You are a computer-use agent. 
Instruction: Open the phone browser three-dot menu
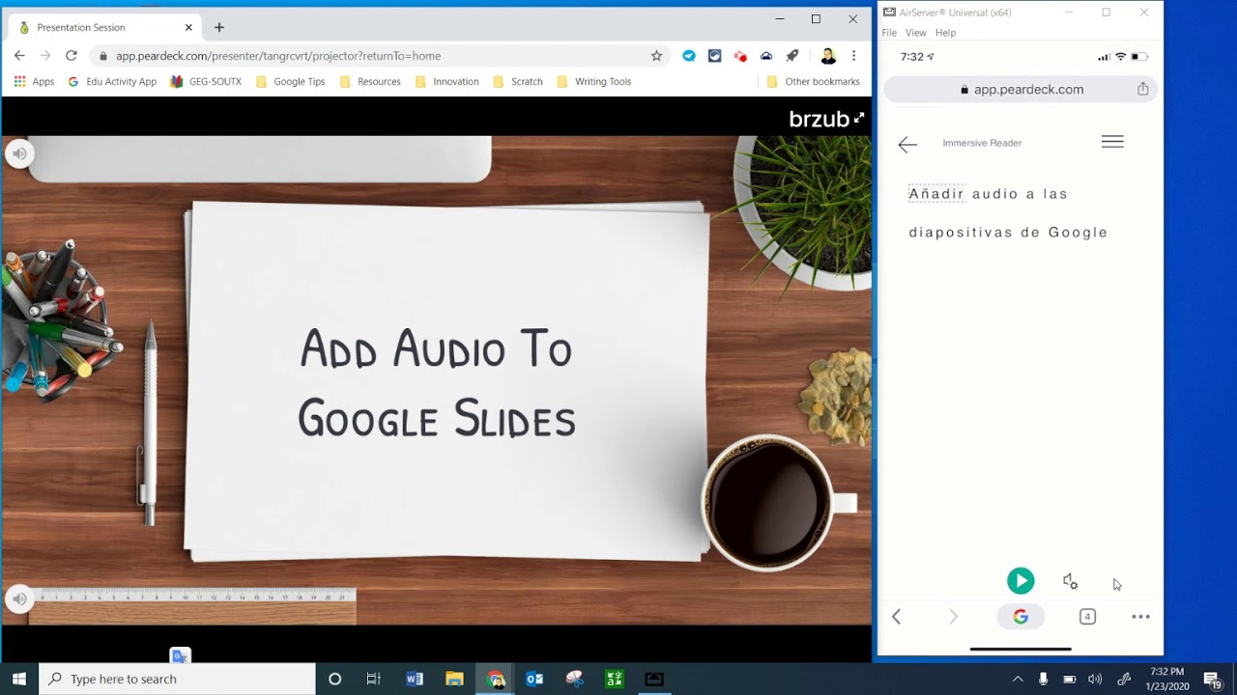(x=1140, y=617)
